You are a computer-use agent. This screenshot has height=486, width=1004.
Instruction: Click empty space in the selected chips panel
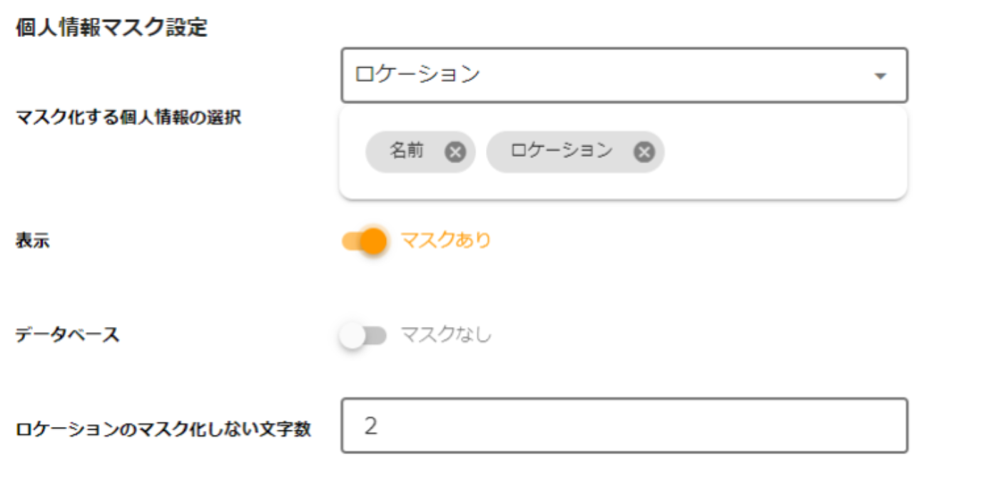(778, 152)
